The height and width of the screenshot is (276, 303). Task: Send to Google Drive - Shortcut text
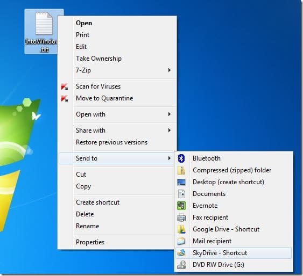click(226, 229)
